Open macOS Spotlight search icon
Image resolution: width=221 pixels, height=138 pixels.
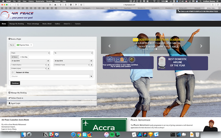pyautogui.click(x=201, y=1)
